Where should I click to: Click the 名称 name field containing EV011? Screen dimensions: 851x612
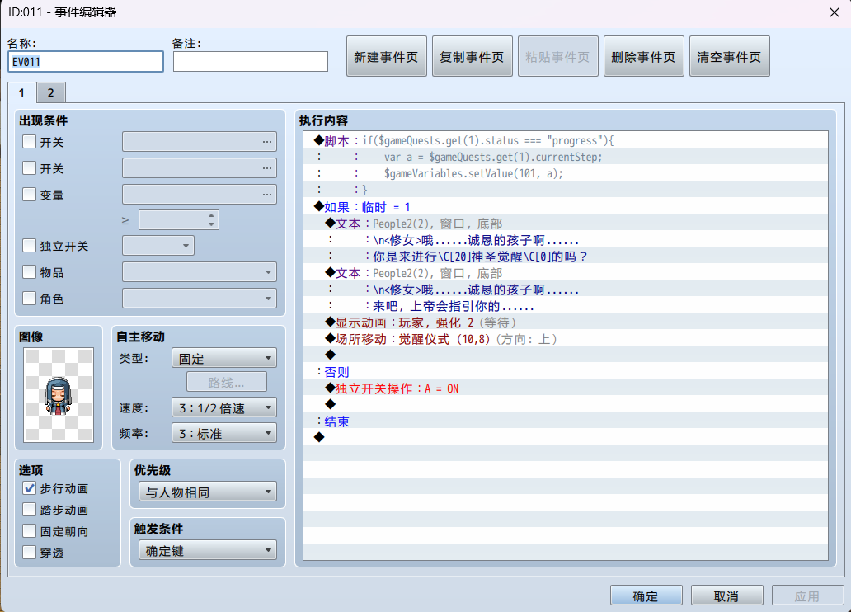tap(86, 61)
